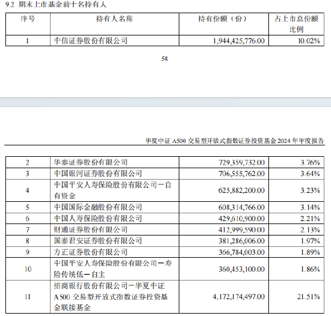
Task: Select percentage 3.23%
Action: [x=311, y=190]
